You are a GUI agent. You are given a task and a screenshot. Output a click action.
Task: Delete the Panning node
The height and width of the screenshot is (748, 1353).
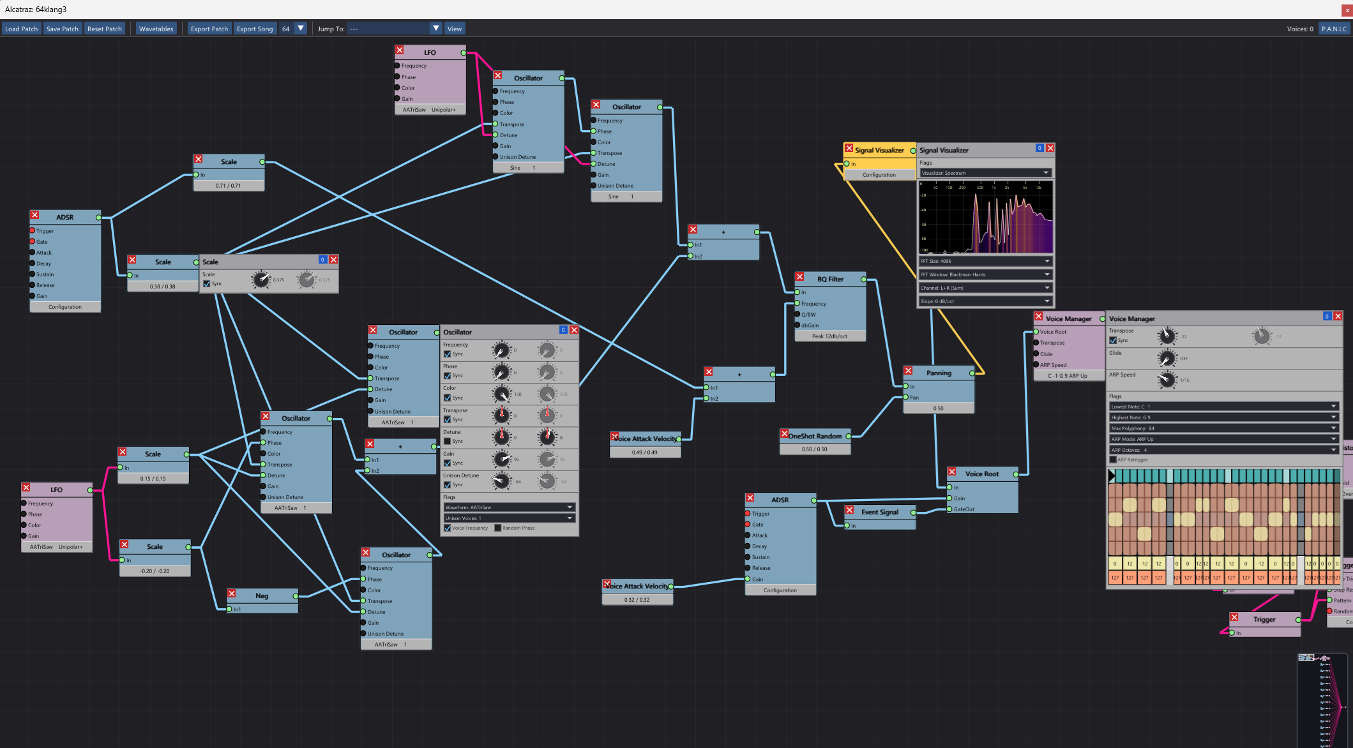(x=908, y=370)
